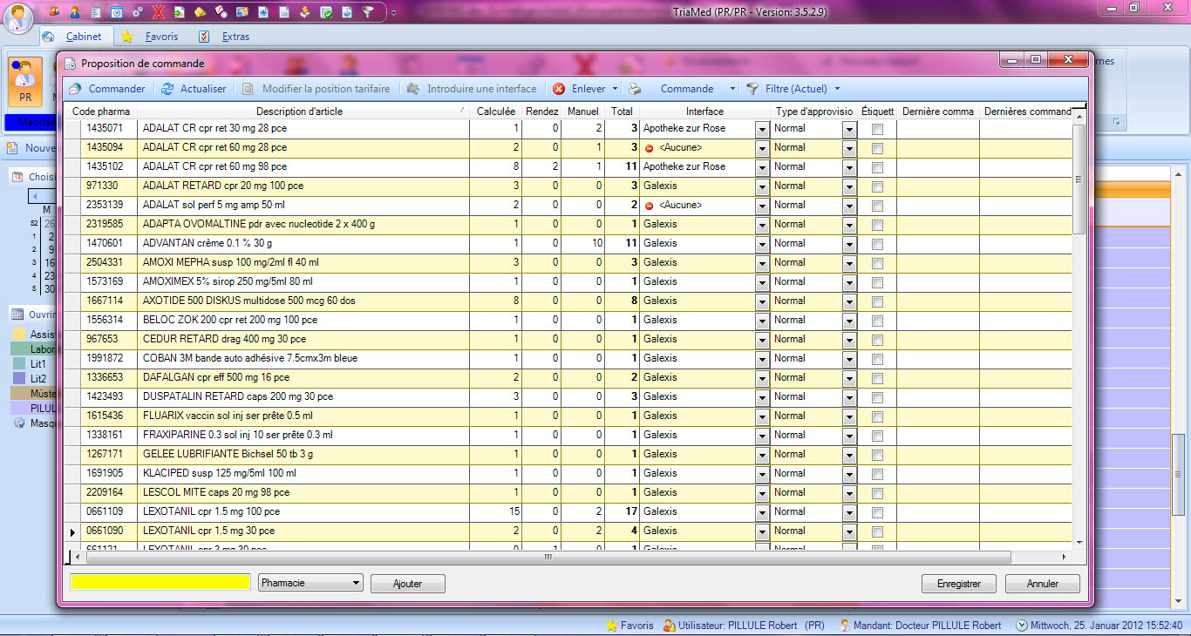Image resolution: width=1191 pixels, height=636 pixels.
Task: Click the checklist with green check icon
Action: pyautogui.click(x=326, y=12)
